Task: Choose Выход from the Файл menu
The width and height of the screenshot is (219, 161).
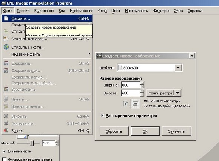Action: point(47,131)
